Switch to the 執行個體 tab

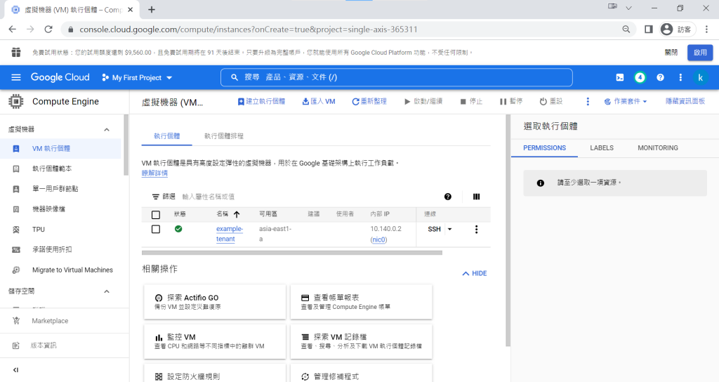[x=167, y=136]
